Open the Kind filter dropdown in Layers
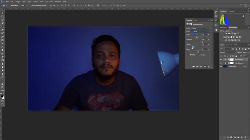 (x=225, y=49)
